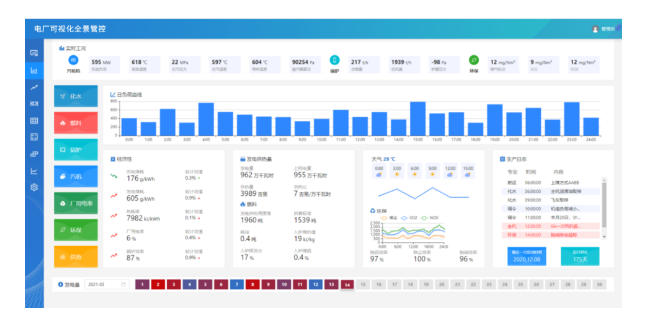
Task: Click the 2020.12.08 last startup time button
Action: coord(526,256)
